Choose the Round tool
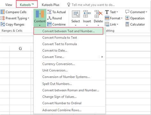The height and width of the screenshot is (115, 151). coord(54,18)
